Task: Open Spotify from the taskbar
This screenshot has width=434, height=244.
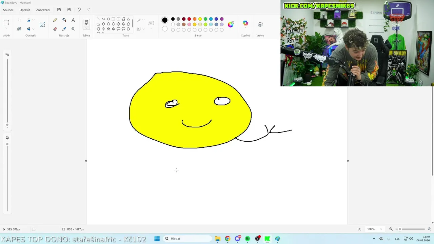Action: [248, 239]
